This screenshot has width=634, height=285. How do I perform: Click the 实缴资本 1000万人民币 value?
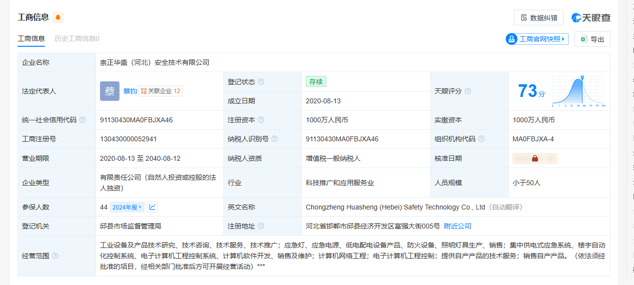[534, 120]
